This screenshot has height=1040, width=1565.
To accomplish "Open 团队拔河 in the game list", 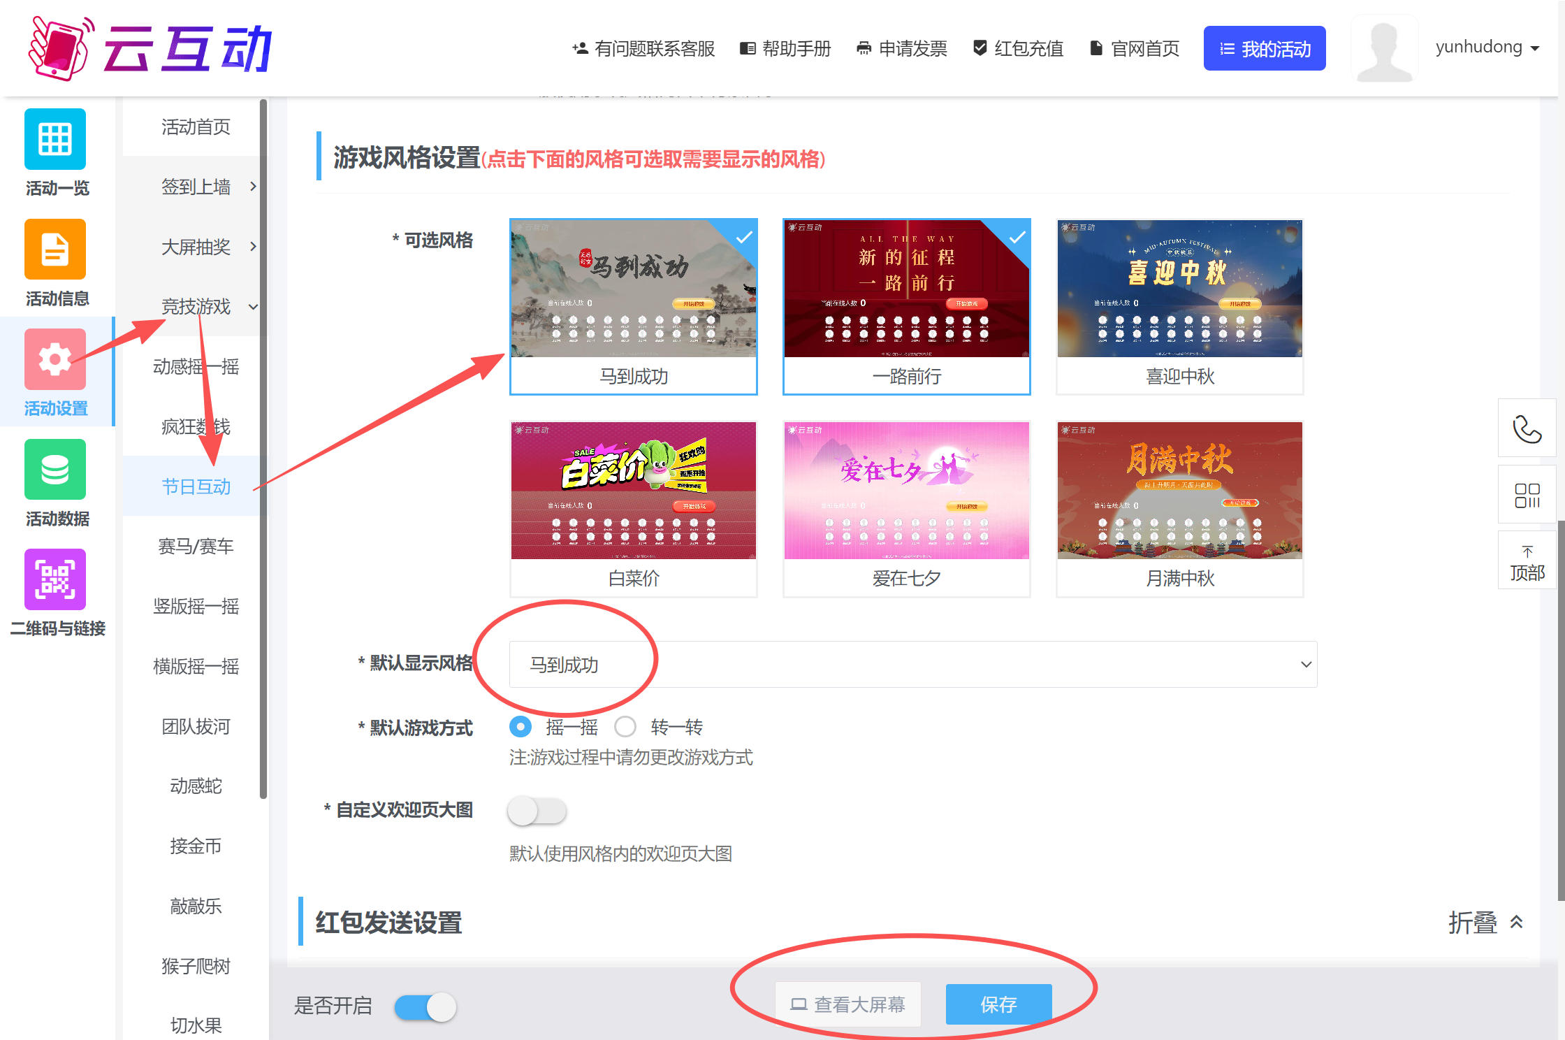I will [x=196, y=727].
